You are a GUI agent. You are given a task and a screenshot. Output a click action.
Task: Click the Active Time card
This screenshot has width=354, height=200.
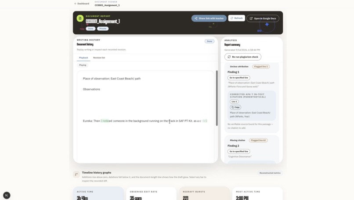click(98, 193)
